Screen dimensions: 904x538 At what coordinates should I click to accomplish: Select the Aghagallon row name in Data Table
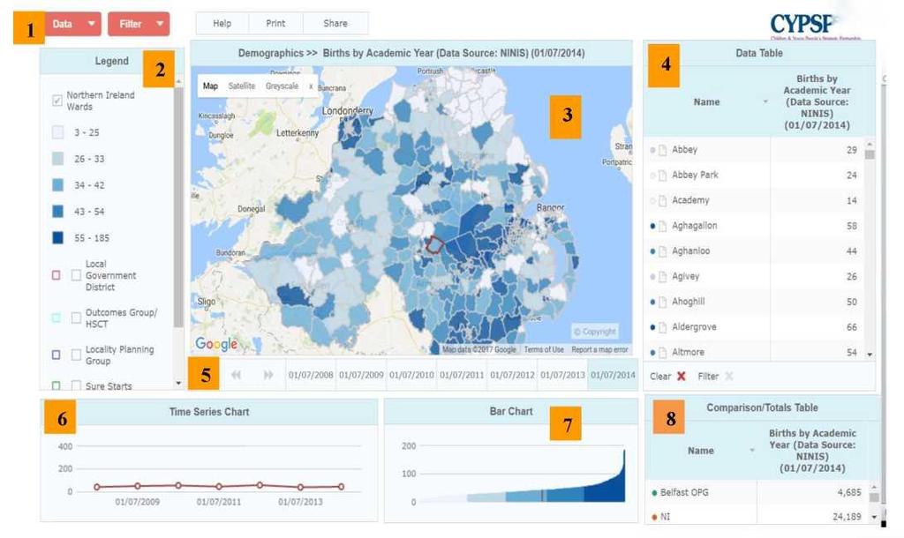tap(694, 226)
